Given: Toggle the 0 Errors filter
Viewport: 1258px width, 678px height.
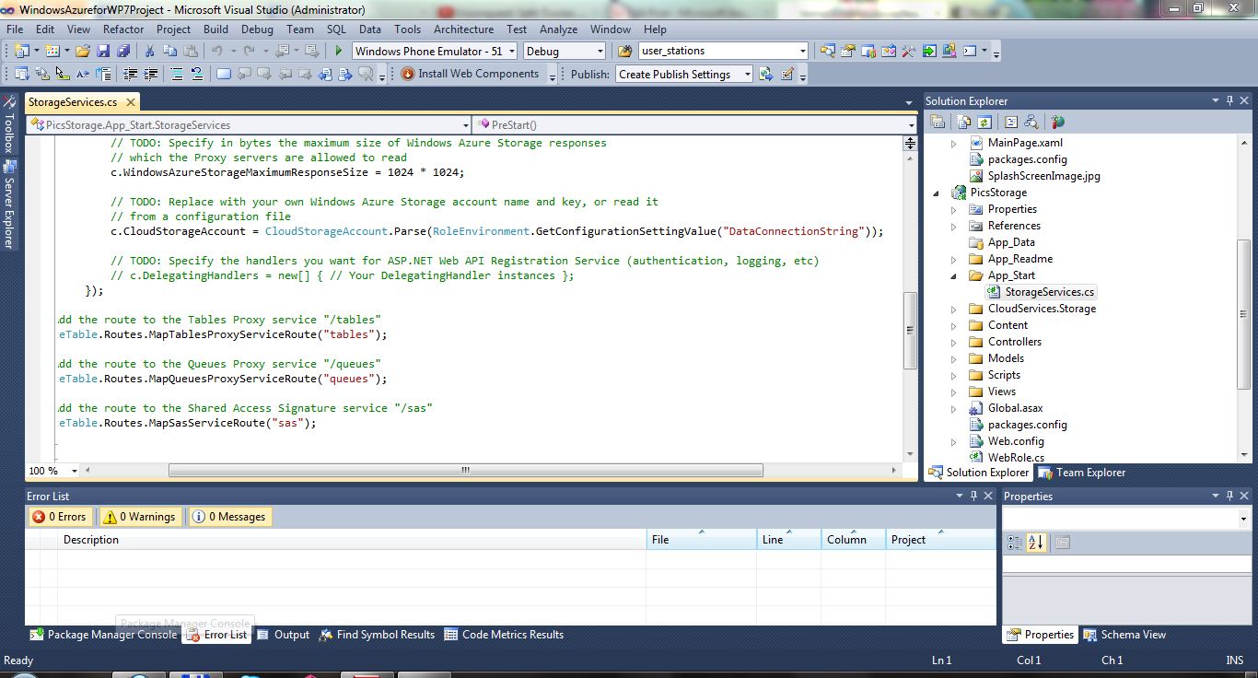Looking at the screenshot, I should tap(60, 517).
